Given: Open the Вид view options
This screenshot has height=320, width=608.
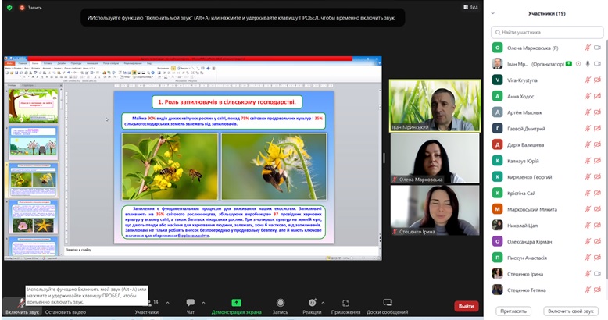Looking at the screenshot, I should tap(470, 7).
